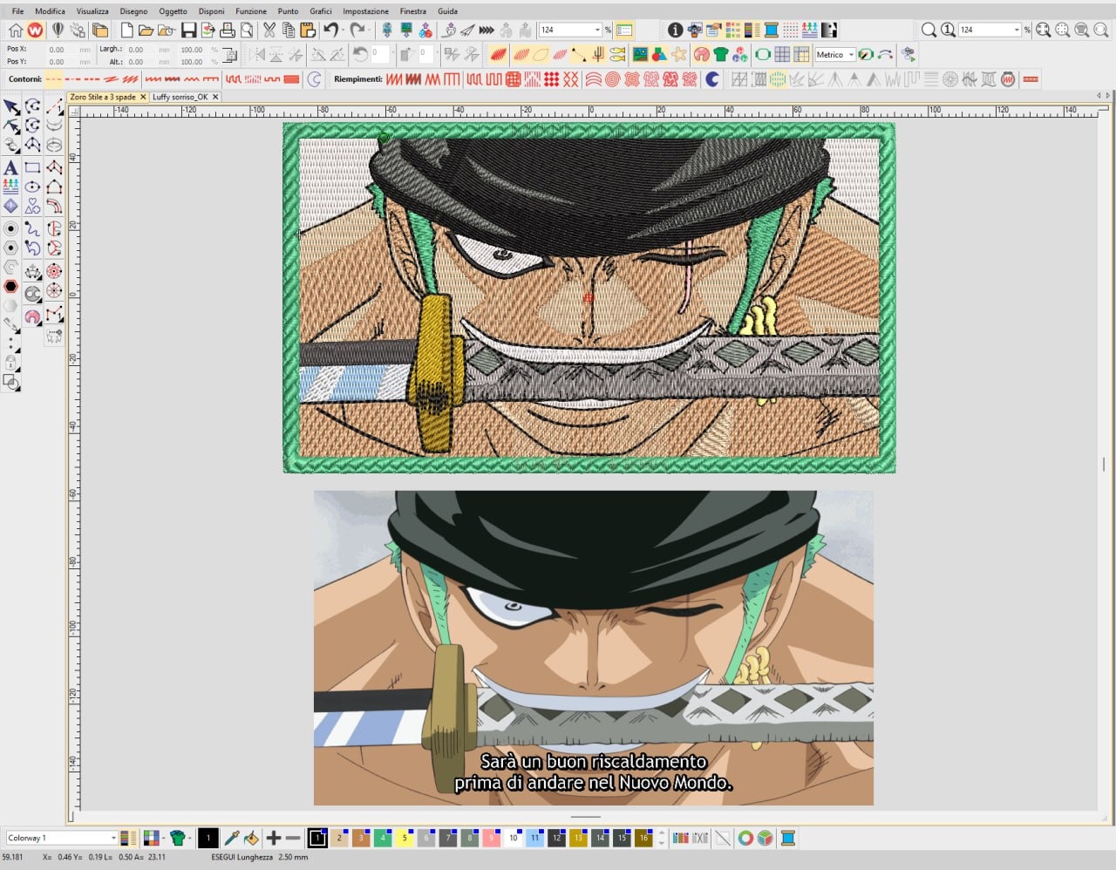Switch to the Luffy sorriso_OK tab
This screenshot has height=870, width=1116.
[180, 97]
